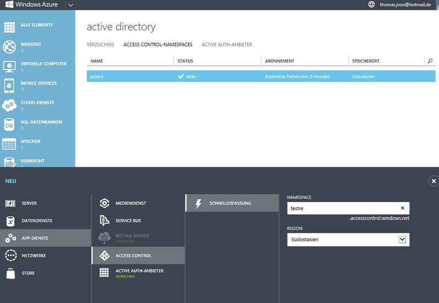Screen dimensions: 439x303
Task: Select the Server category label
Action: pyautogui.click(x=30, y=203)
